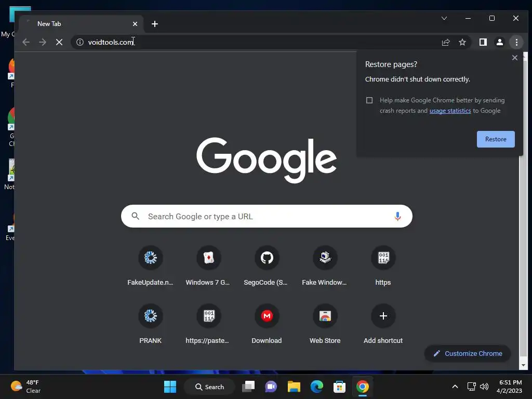Stop loading the page with the X button
The image size is (532, 399).
59,42
